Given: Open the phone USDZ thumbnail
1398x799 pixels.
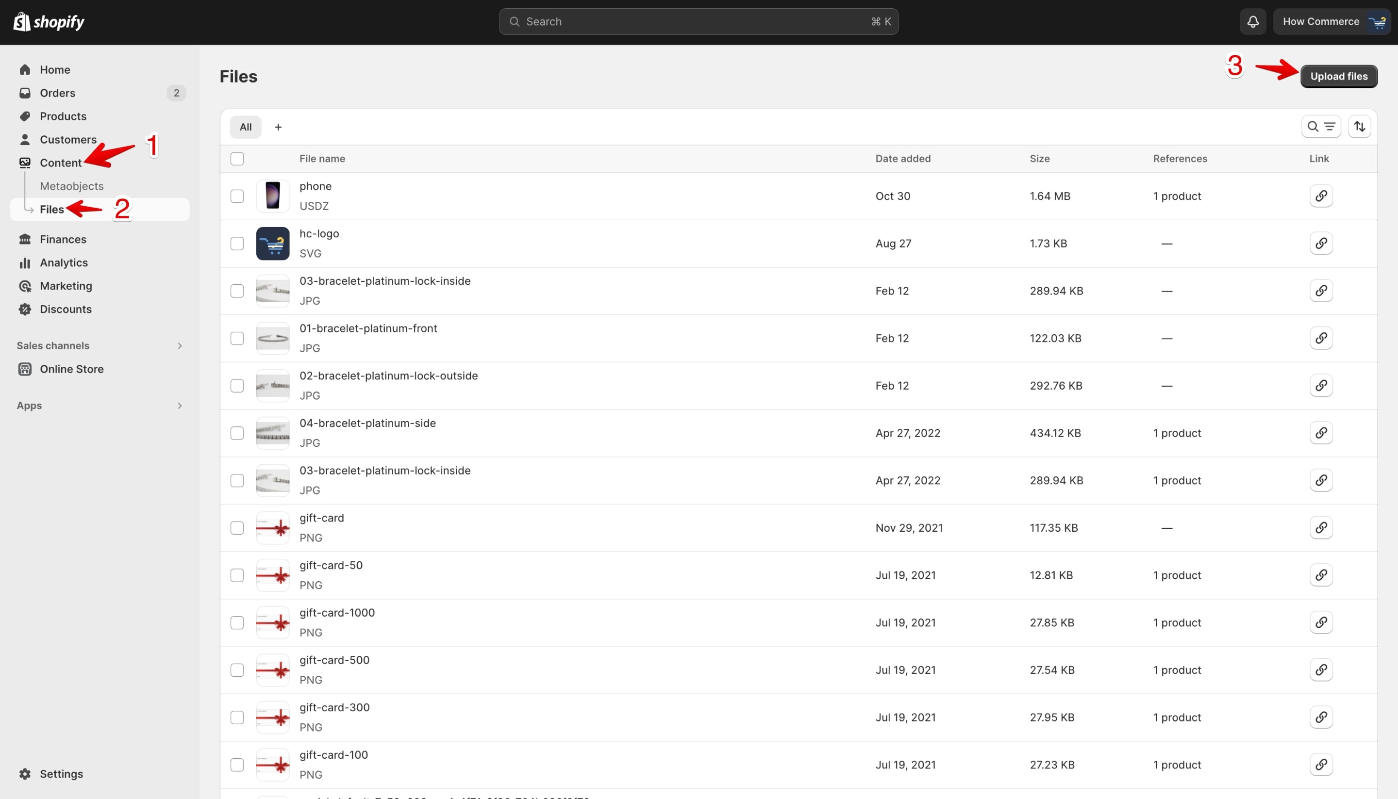Looking at the screenshot, I should (x=273, y=196).
